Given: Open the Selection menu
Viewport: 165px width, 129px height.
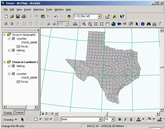Looking at the screenshot, I should (39, 10).
